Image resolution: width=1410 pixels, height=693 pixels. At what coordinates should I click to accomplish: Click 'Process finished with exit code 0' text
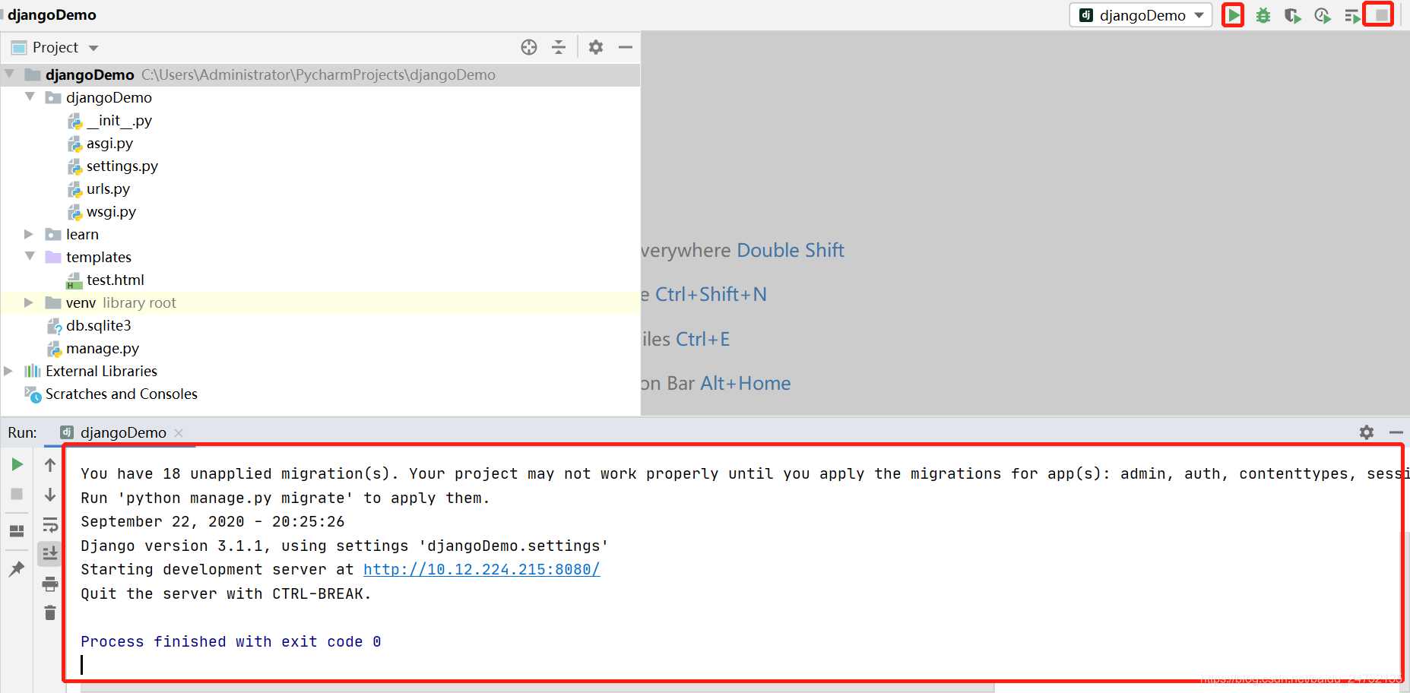[x=231, y=641]
